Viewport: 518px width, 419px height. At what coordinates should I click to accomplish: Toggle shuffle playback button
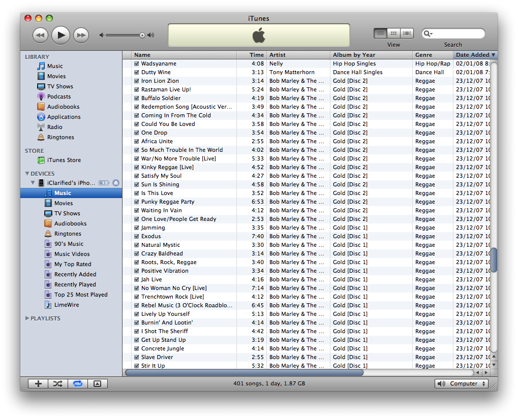click(57, 384)
